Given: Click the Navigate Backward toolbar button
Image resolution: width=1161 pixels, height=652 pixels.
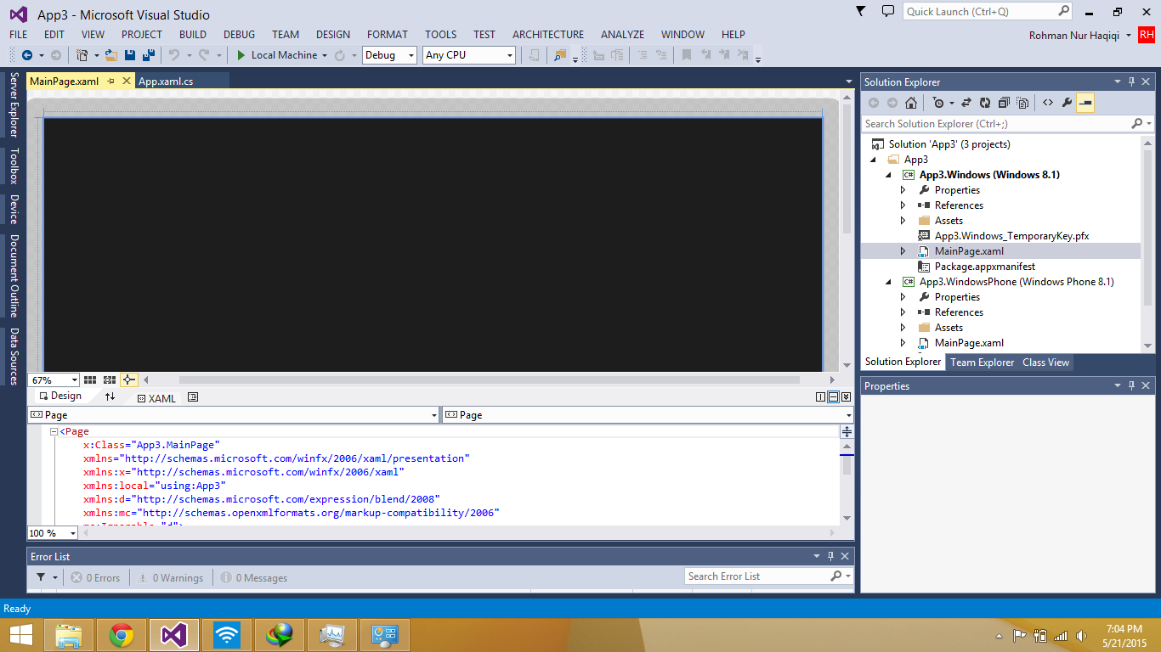Looking at the screenshot, I should click(27, 55).
